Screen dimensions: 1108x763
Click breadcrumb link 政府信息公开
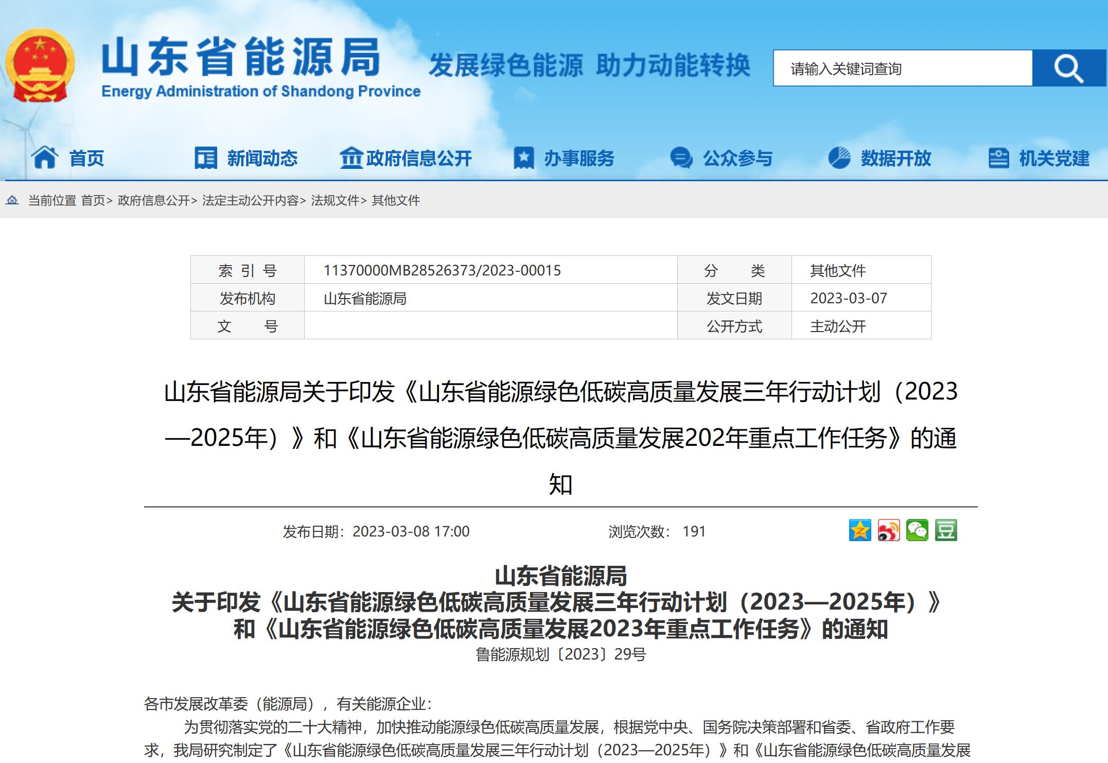point(153,200)
